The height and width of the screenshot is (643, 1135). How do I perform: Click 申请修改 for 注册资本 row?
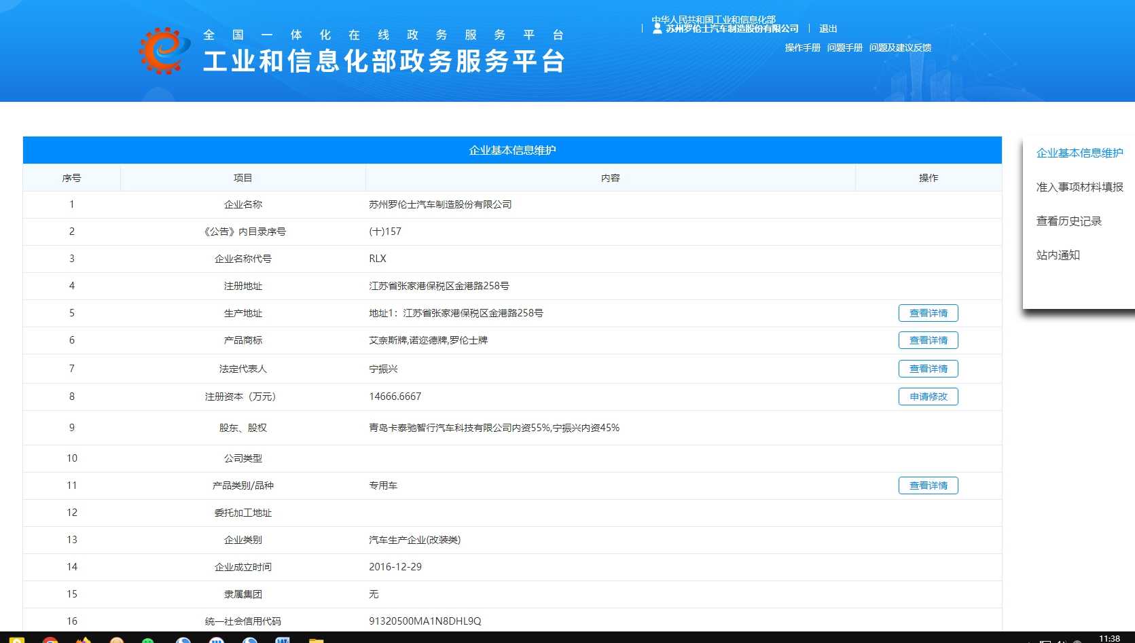928,397
